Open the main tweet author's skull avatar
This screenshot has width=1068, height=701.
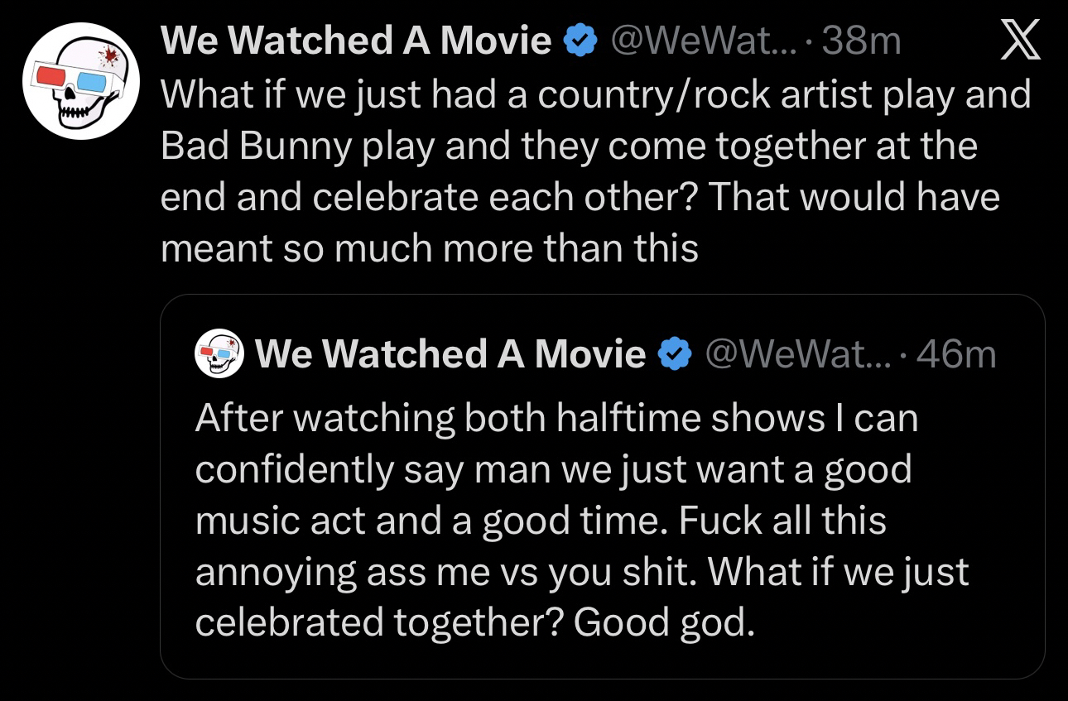pyautogui.click(x=79, y=82)
